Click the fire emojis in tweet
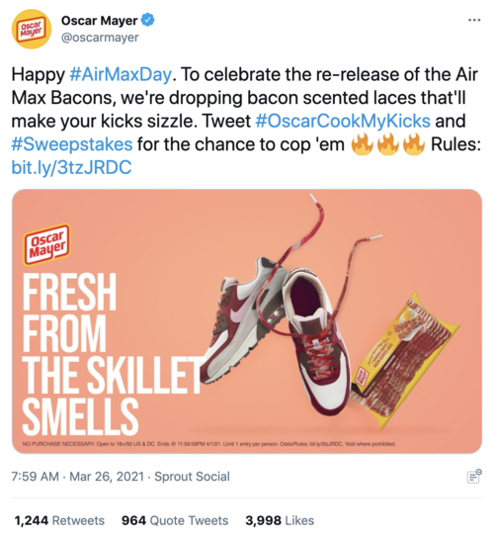The width and height of the screenshot is (494, 539). (388, 144)
